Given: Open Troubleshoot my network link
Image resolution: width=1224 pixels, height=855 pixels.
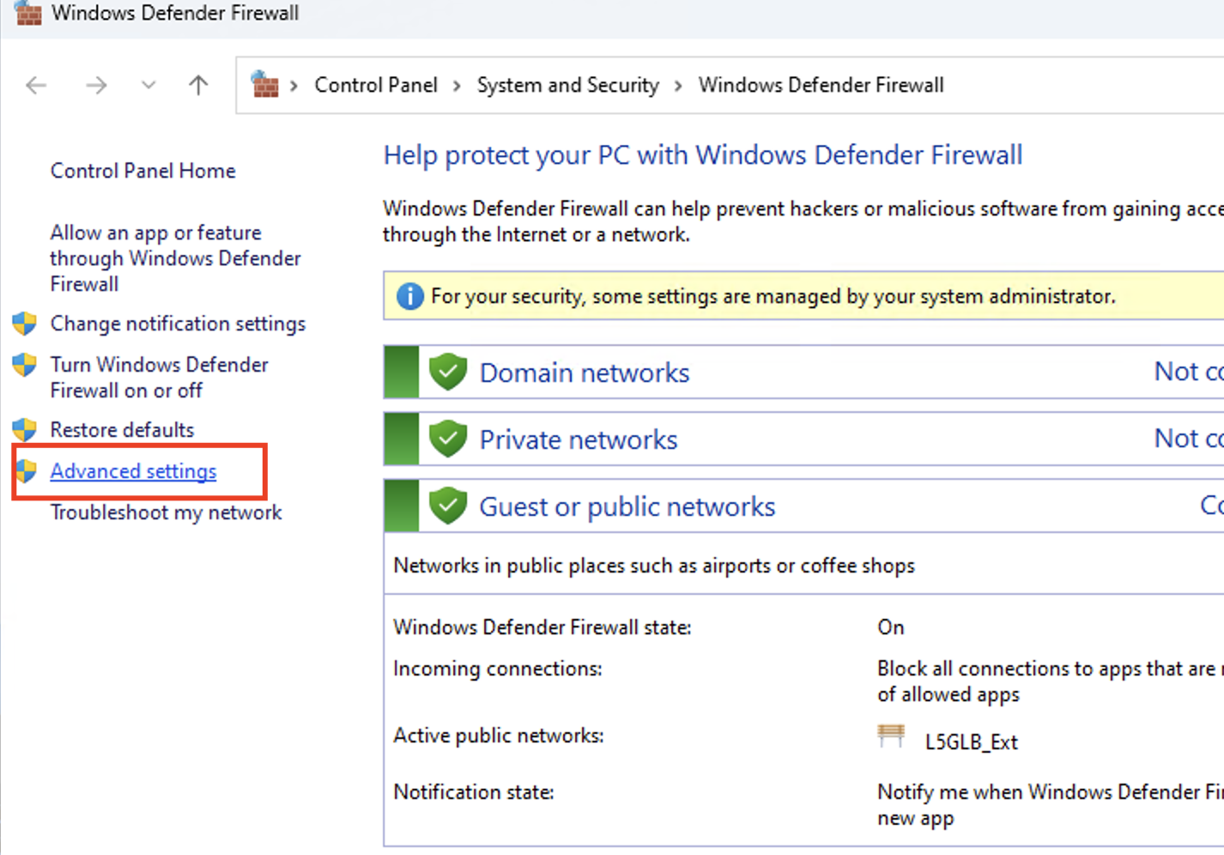Looking at the screenshot, I should (x=166, y=512).
